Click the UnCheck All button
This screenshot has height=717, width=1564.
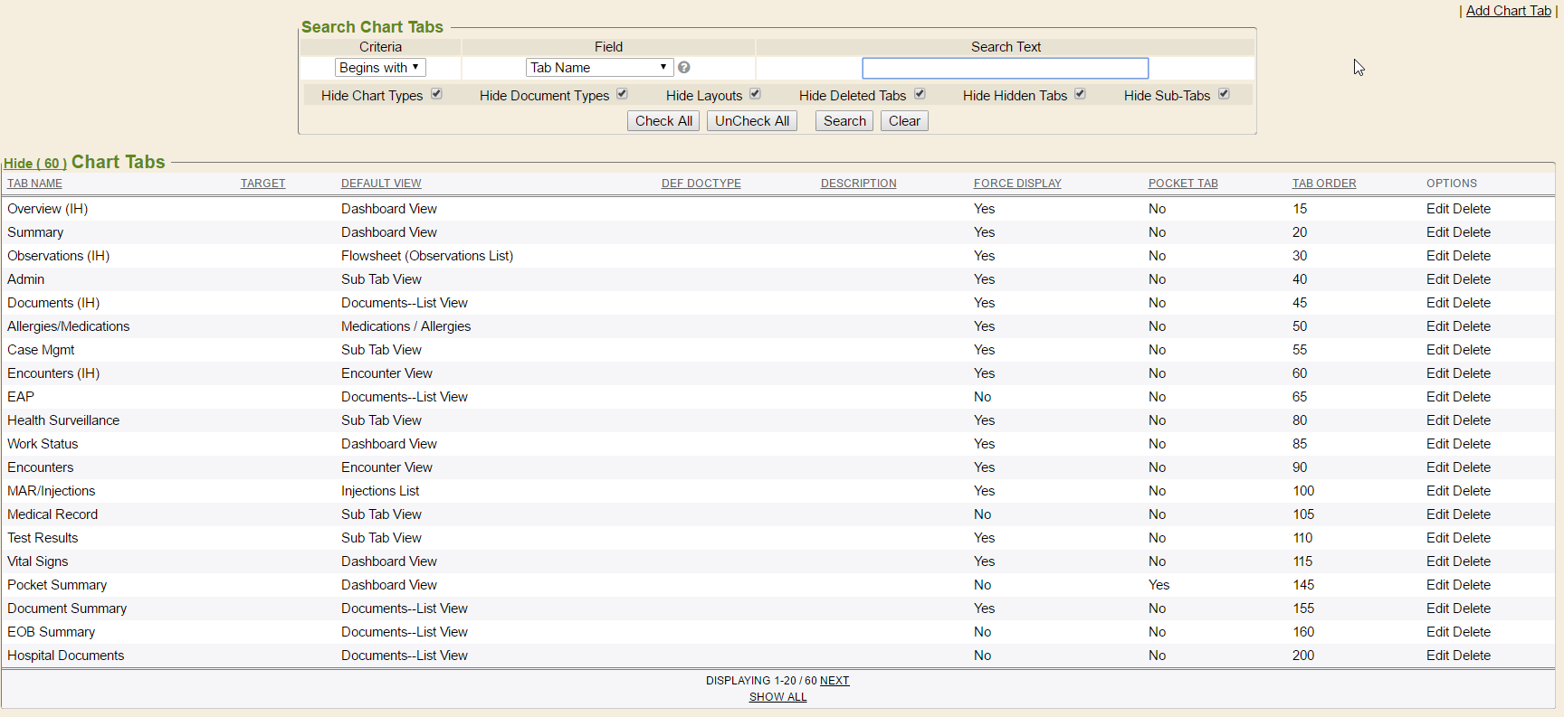coord(751,121)
